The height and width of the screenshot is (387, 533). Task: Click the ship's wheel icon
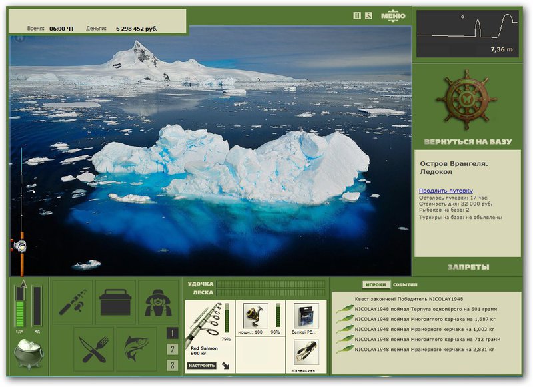click(x=467, y=100)
